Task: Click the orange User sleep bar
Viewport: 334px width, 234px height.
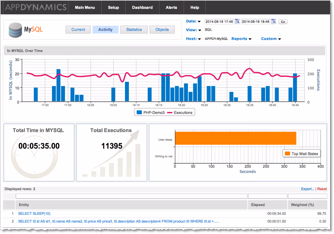Action: [x=236, y=138]
